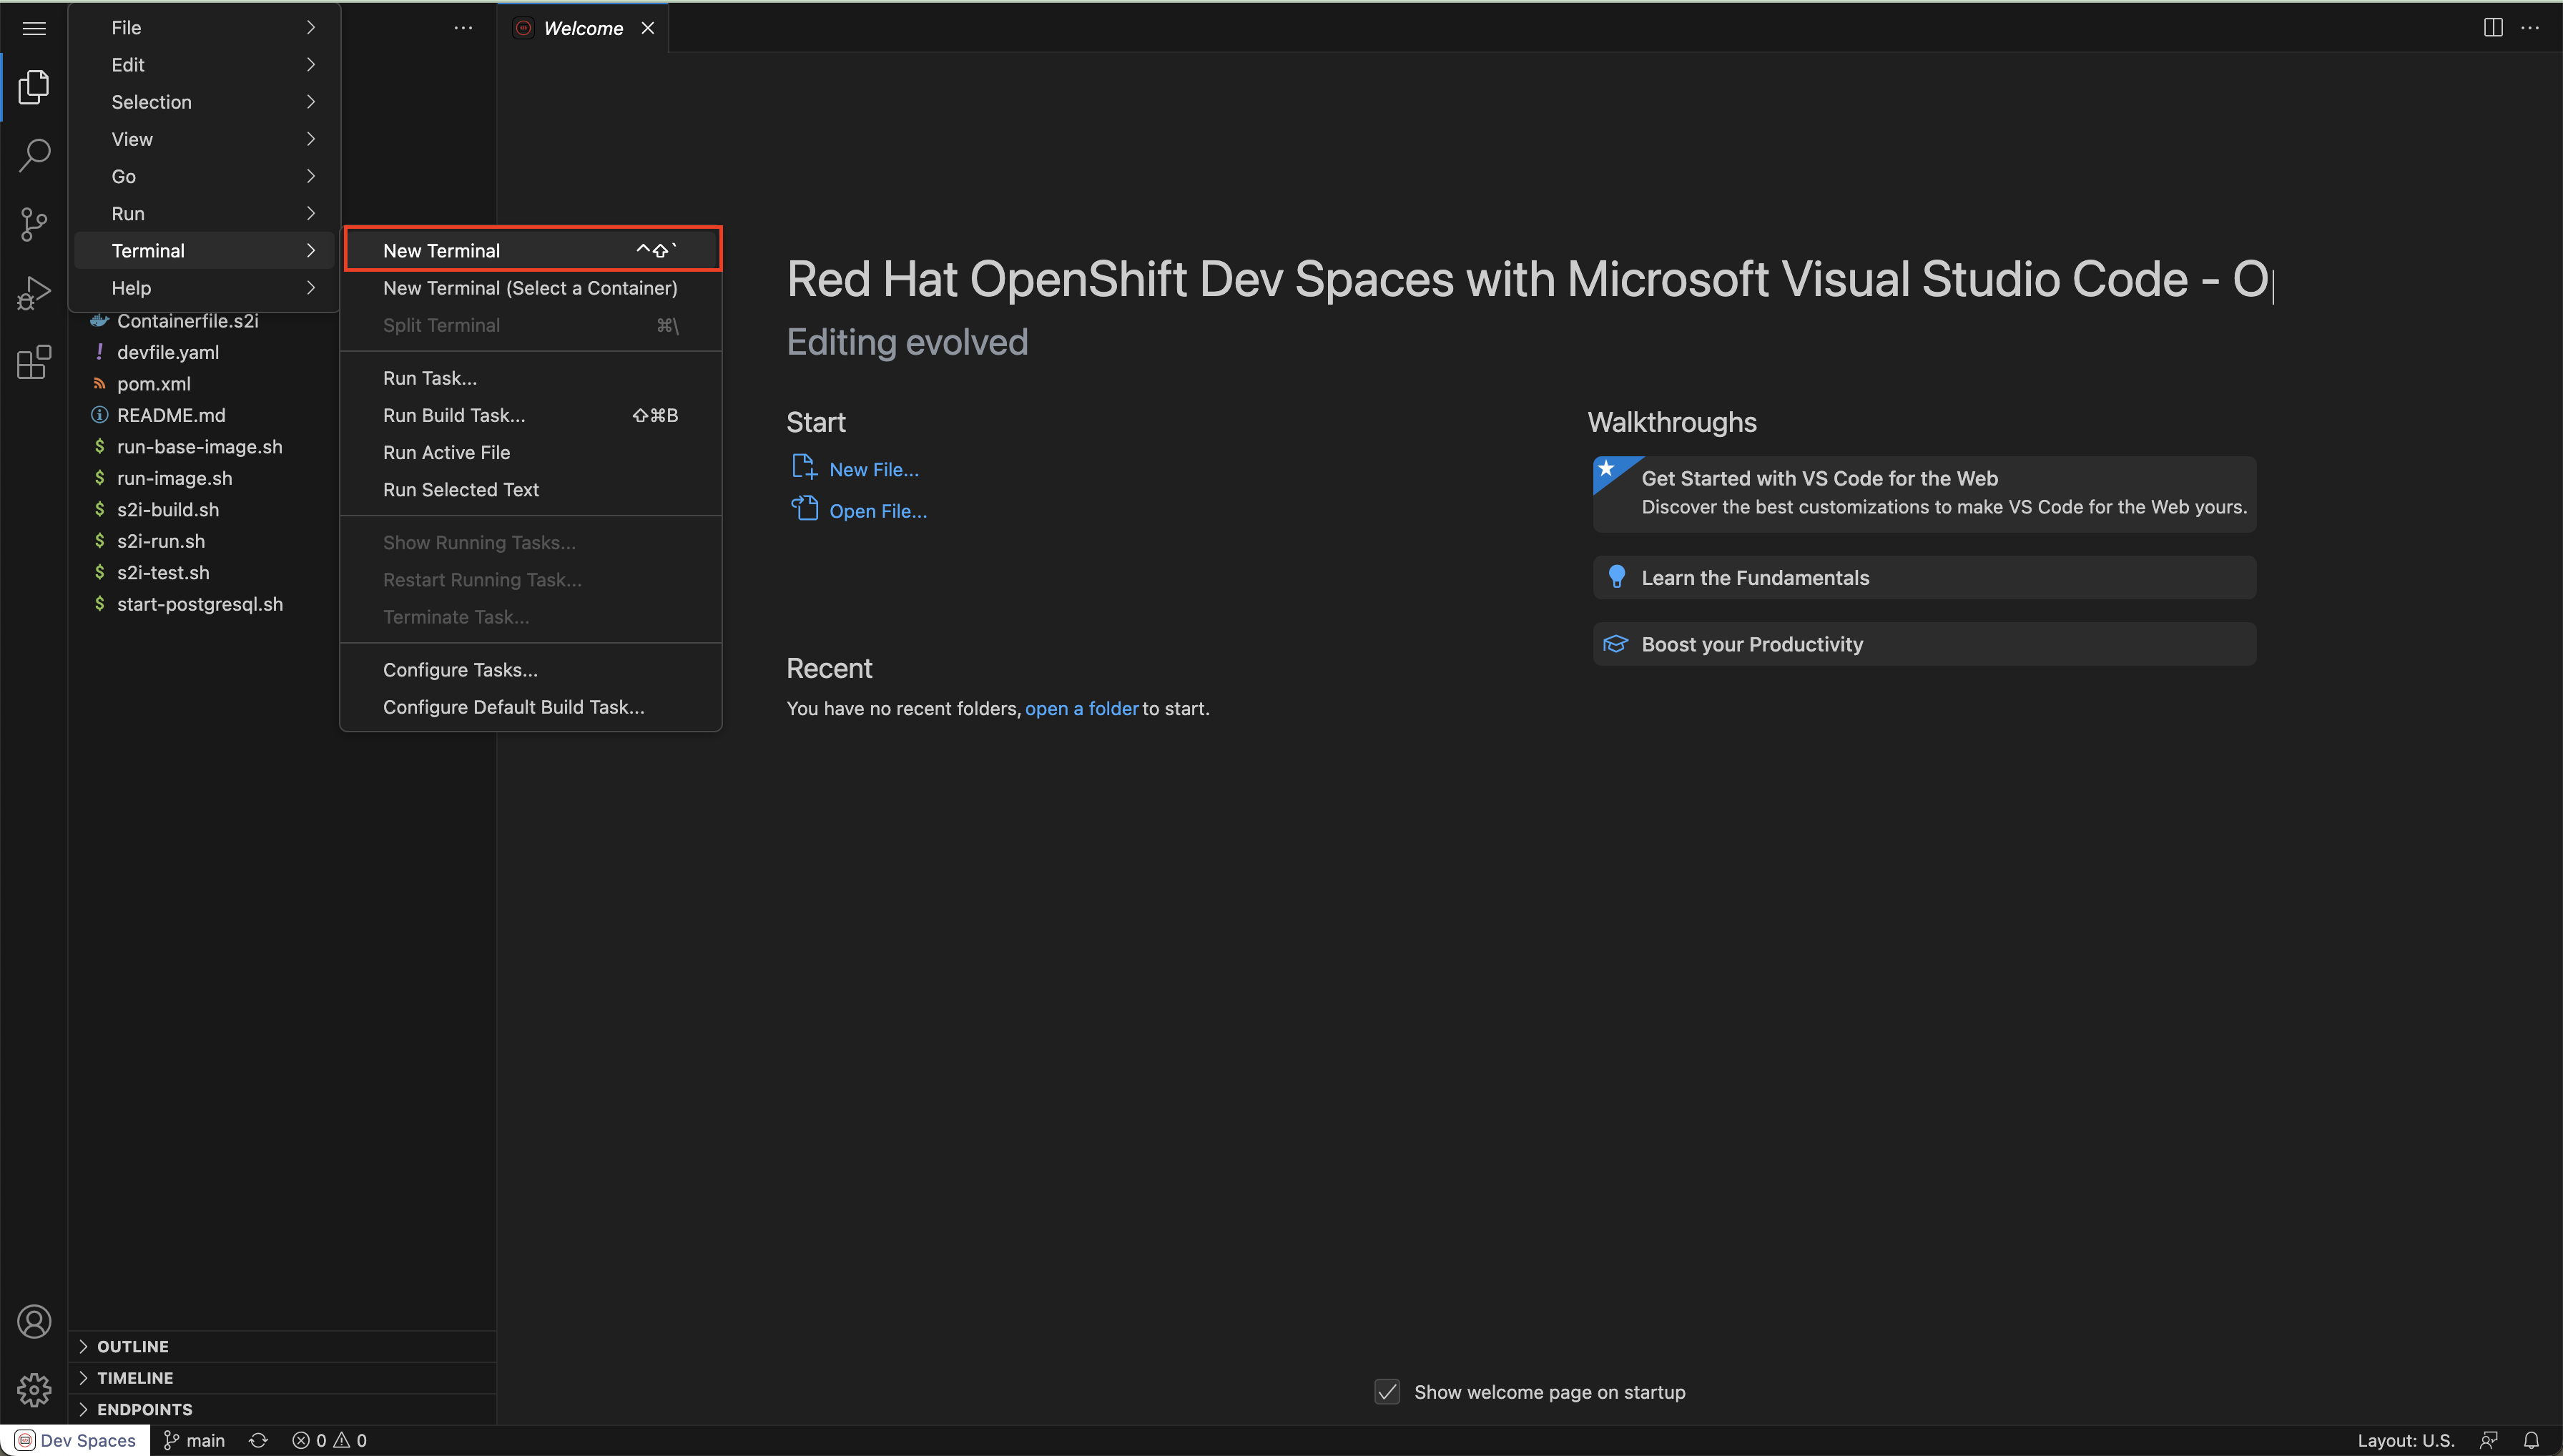This screenshot has height=1456, width=2563.
Task: Expand the Selection submenu
Action: click(205, 102)
